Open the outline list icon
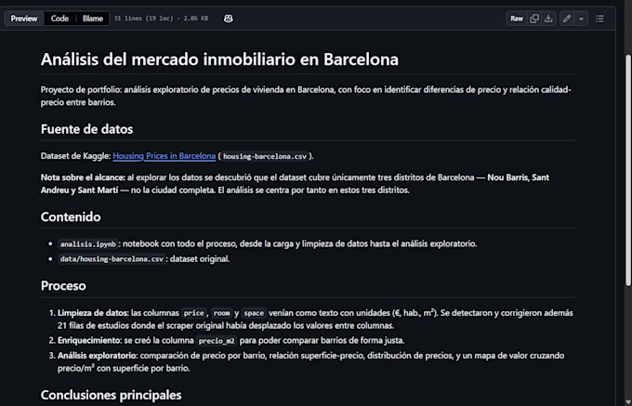Screen dimensions: 632x406 [599, 19]
